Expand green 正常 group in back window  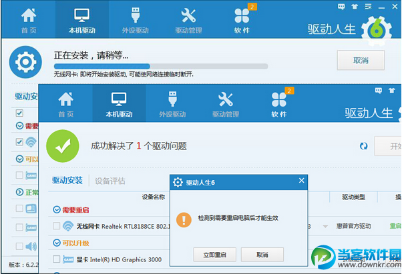tap(19, 192)
